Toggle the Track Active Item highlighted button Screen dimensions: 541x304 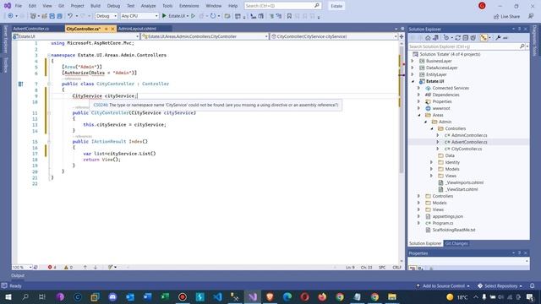pos(484,37)
